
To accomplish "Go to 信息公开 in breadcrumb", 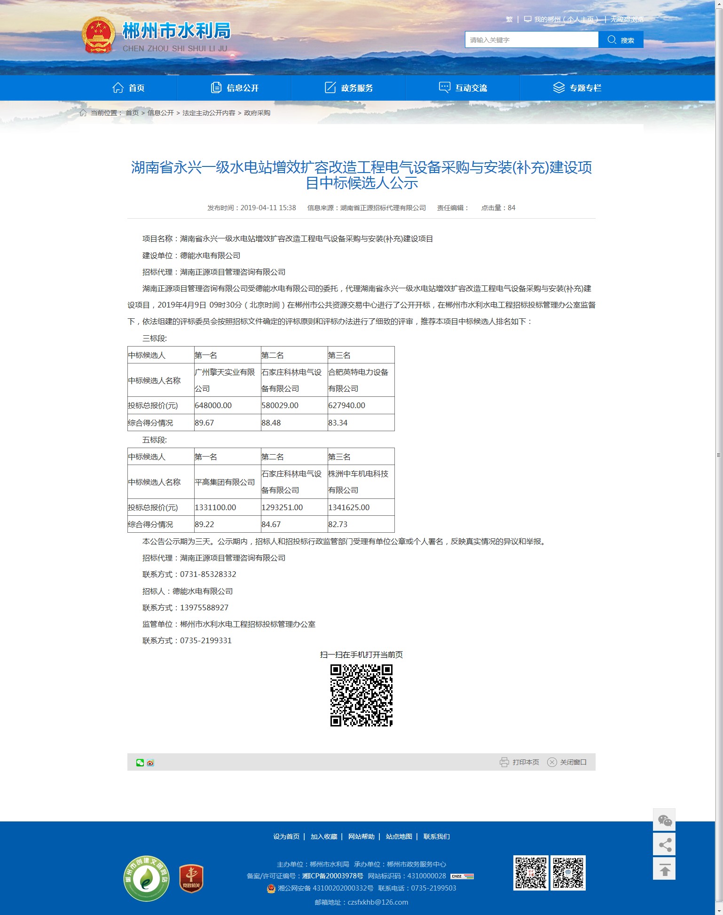I will pyautogui.click(x=161, y=113).
